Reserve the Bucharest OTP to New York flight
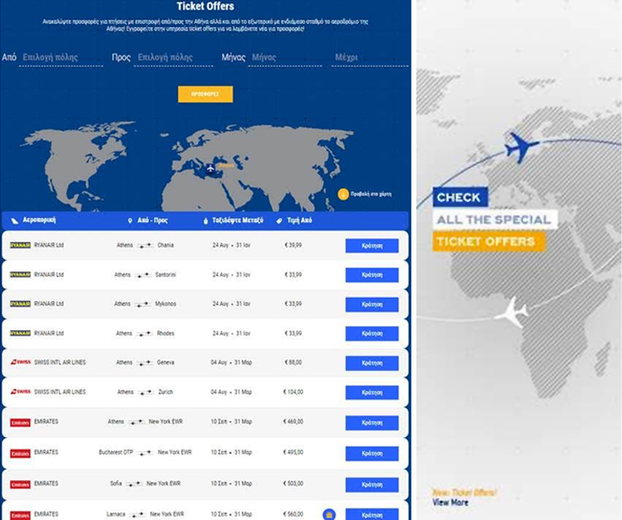Image resolution: width=622 pixels, height=520 pixels. [372, 453]
